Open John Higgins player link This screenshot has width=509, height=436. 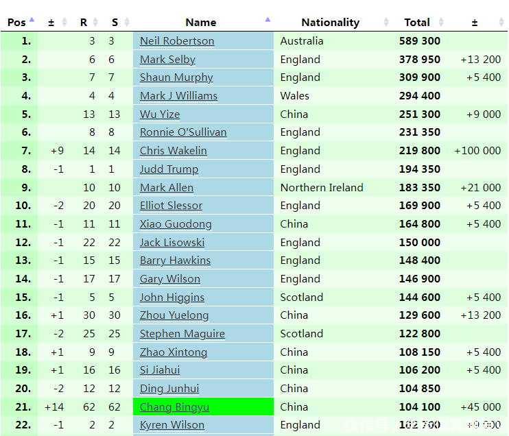[172, 298]
